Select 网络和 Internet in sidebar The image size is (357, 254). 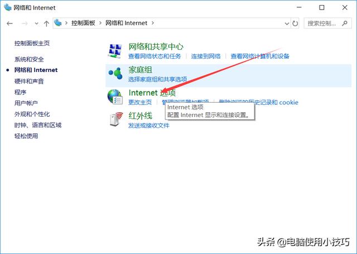coord(36,70)
